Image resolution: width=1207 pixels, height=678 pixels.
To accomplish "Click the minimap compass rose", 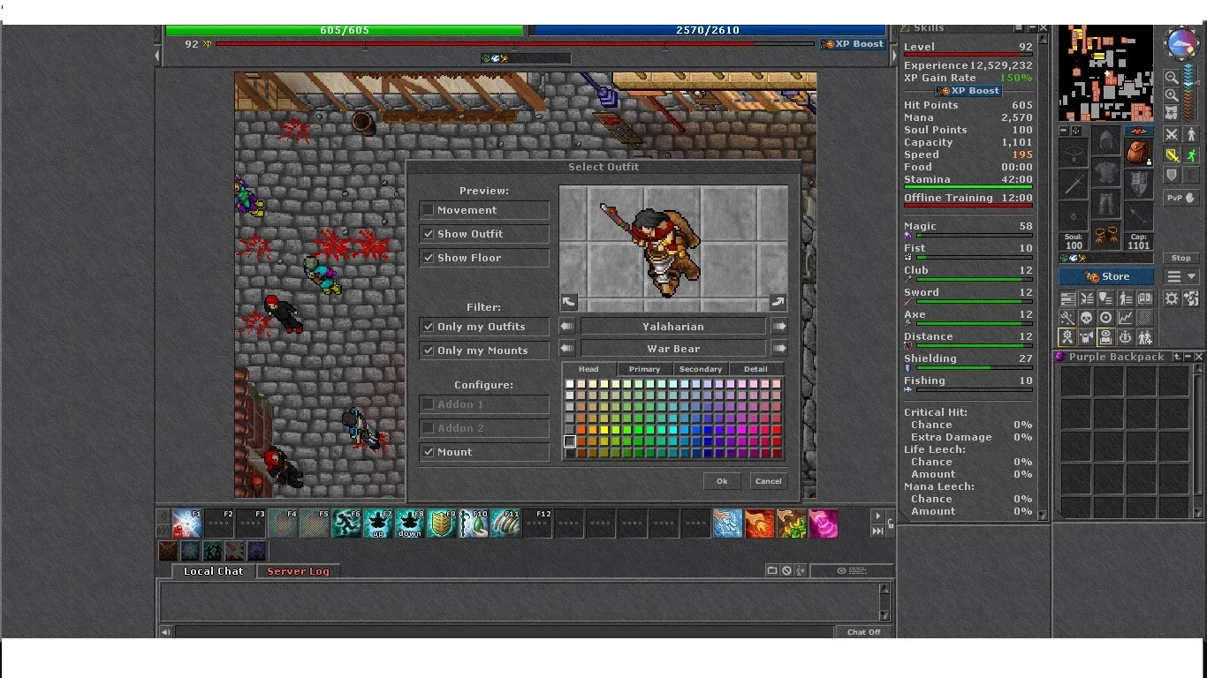I will pos(1182,42).
